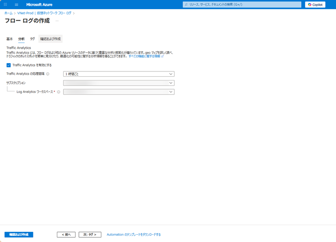
Task: Go to the 確認および作成 tab
Action: pyautogui.click(x=50, y=39)
